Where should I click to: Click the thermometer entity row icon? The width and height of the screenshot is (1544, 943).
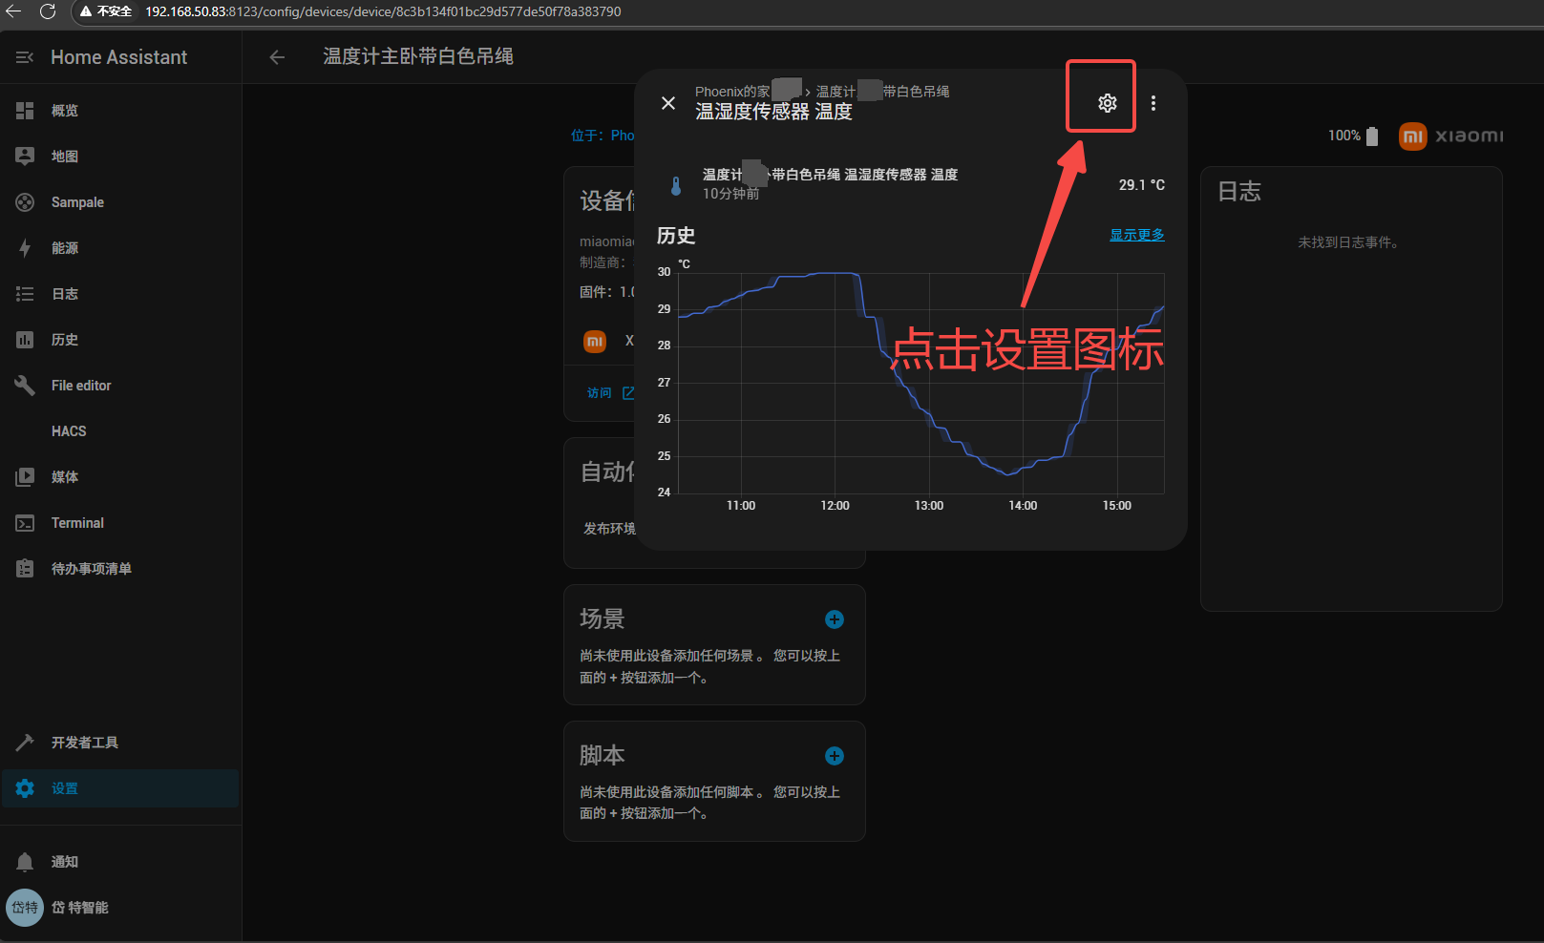click(676, 185)
